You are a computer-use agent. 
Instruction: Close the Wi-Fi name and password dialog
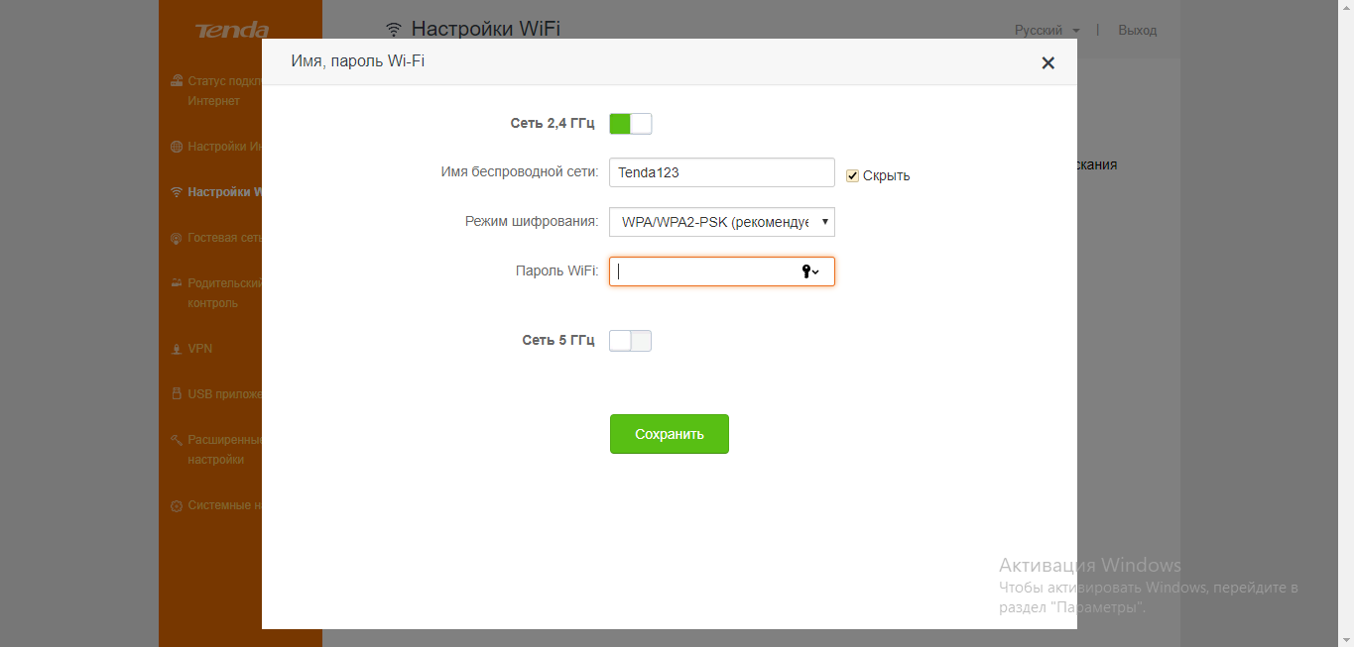point(1047,63)
